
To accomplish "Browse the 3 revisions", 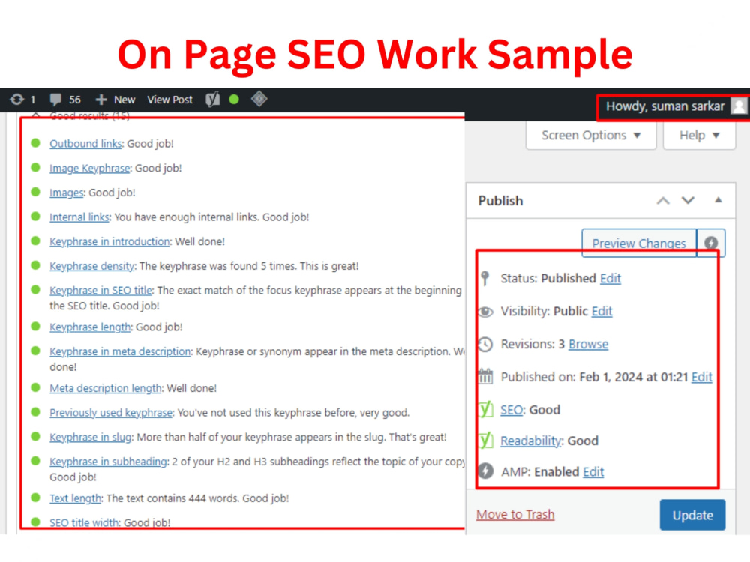I will coord(588,344).
